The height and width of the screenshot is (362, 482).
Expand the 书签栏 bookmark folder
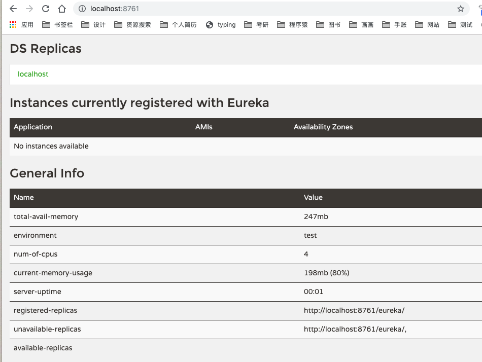[x=57, y=25]
